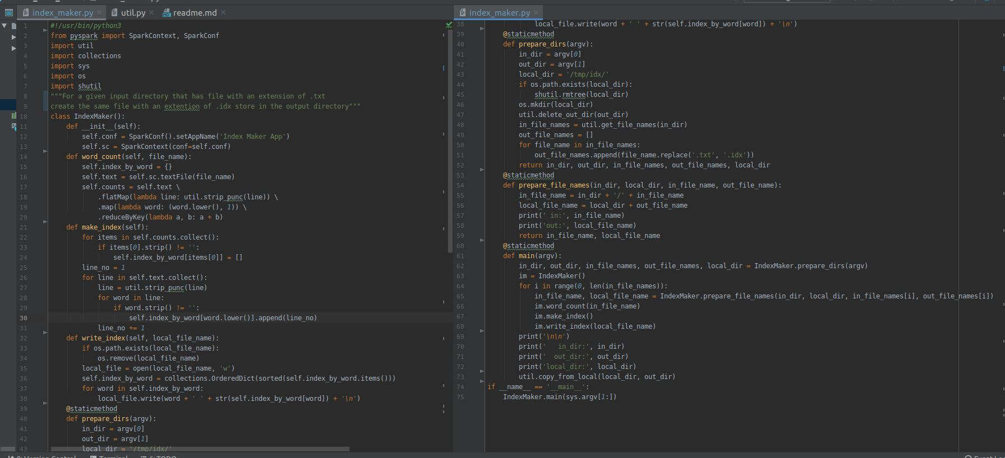Click the gutter marker icon beside line 11
The image size is (1005, 458).
[x=14, y=127]
